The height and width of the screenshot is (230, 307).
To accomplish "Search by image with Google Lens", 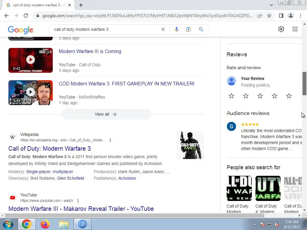I will click(x=188, y=29).
